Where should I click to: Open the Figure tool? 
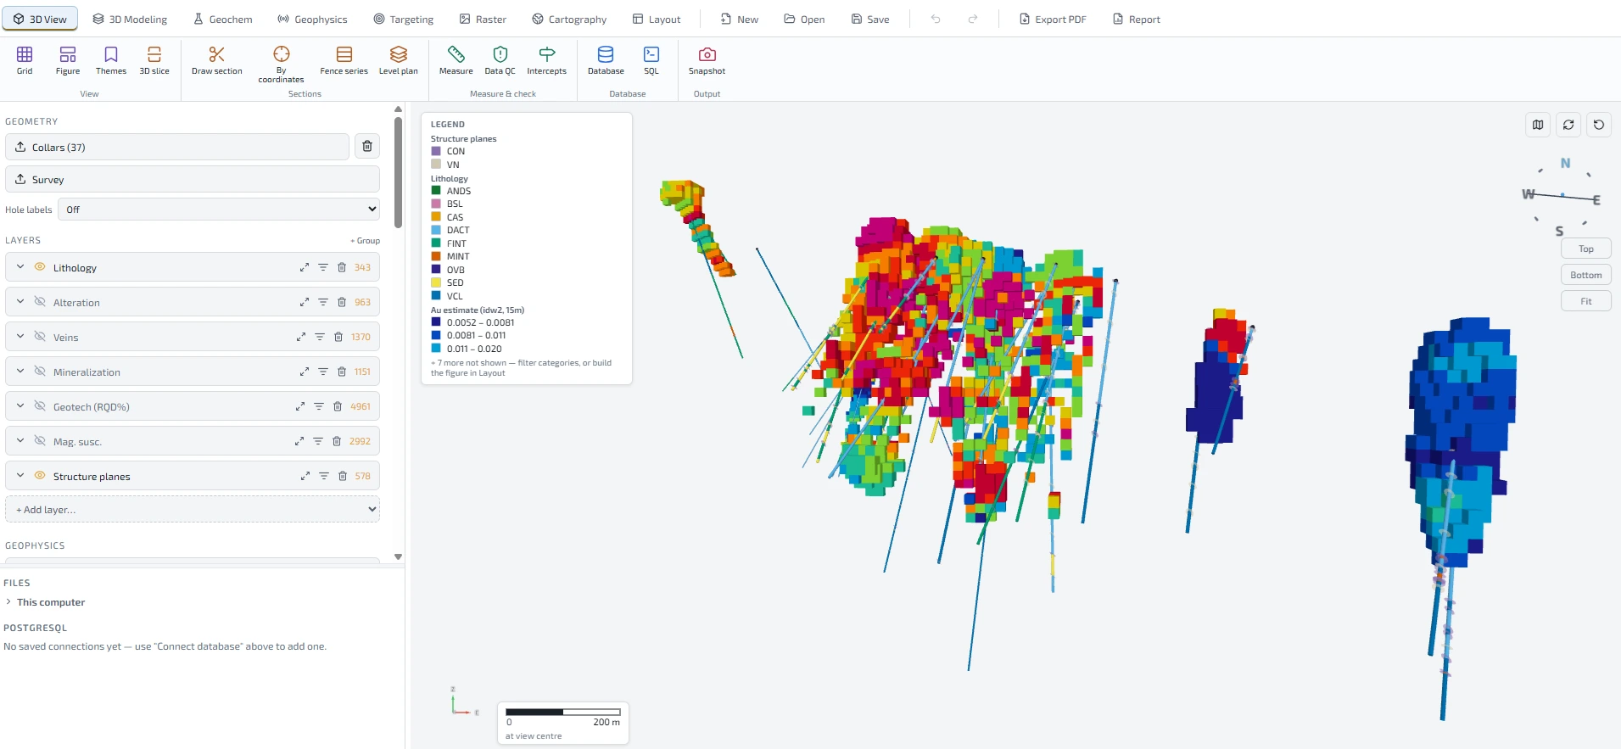[68, 60]
